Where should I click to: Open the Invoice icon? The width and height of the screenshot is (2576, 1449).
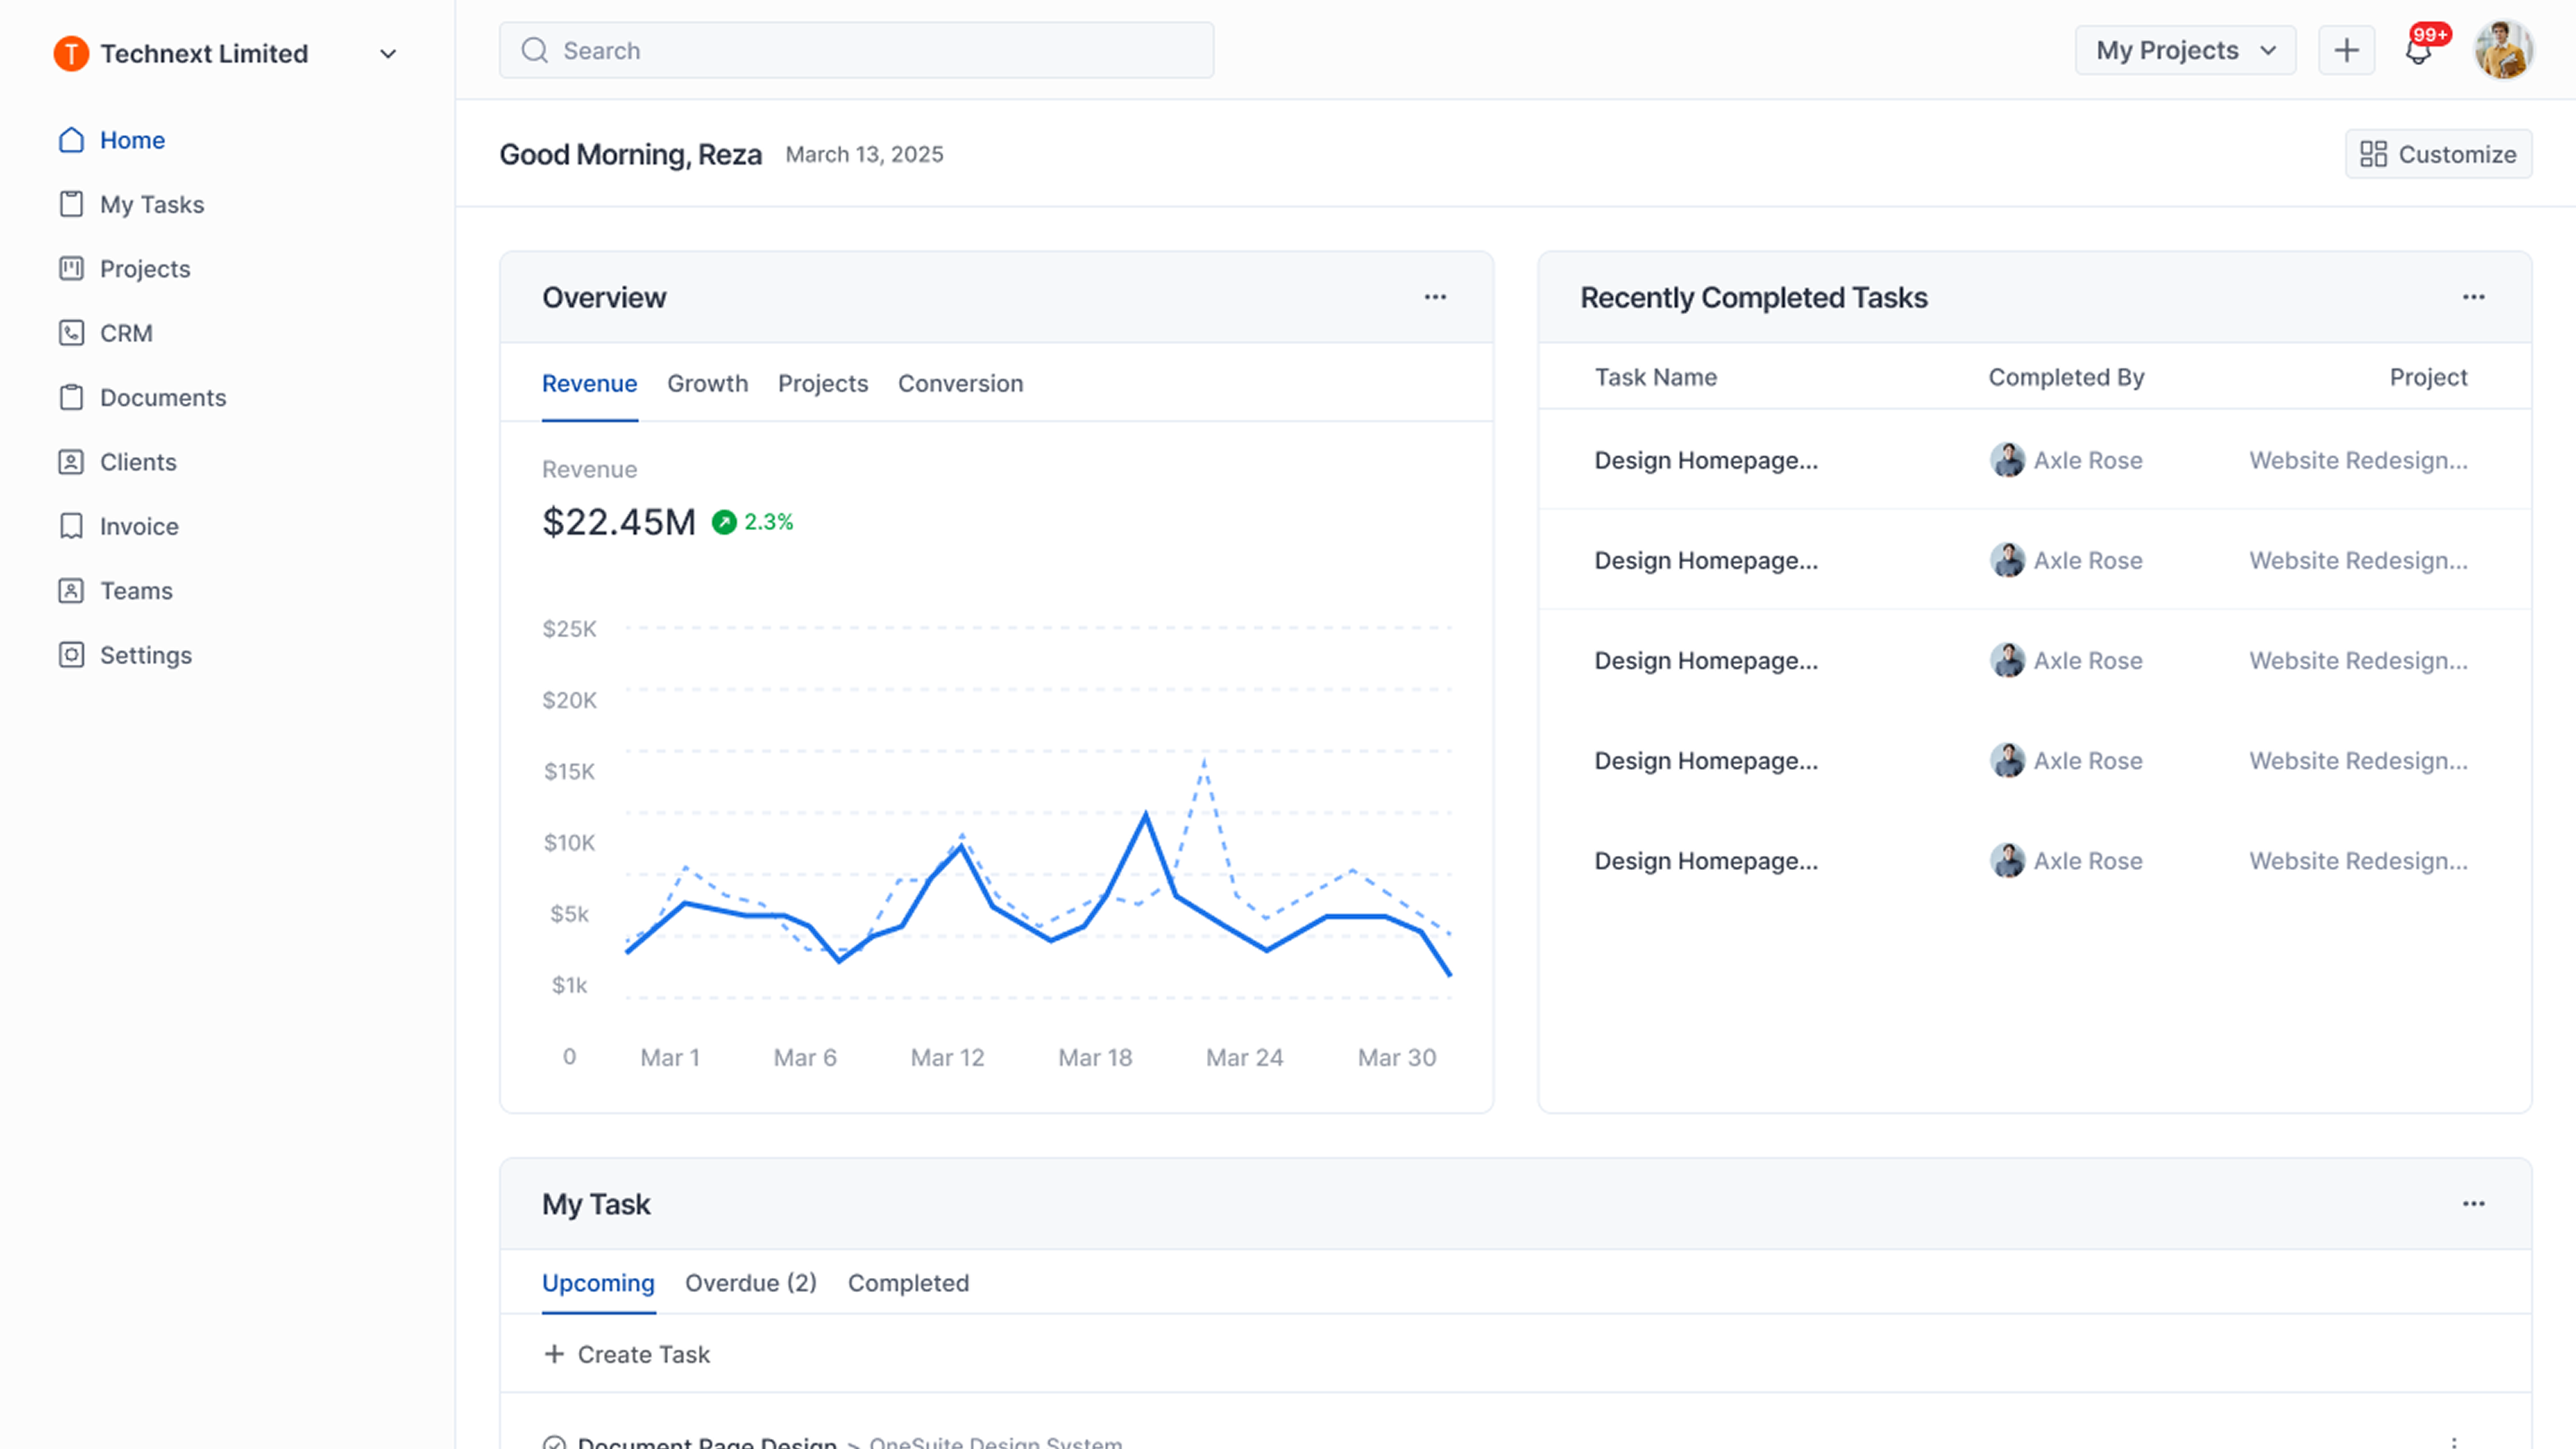(x=71, y=526)
